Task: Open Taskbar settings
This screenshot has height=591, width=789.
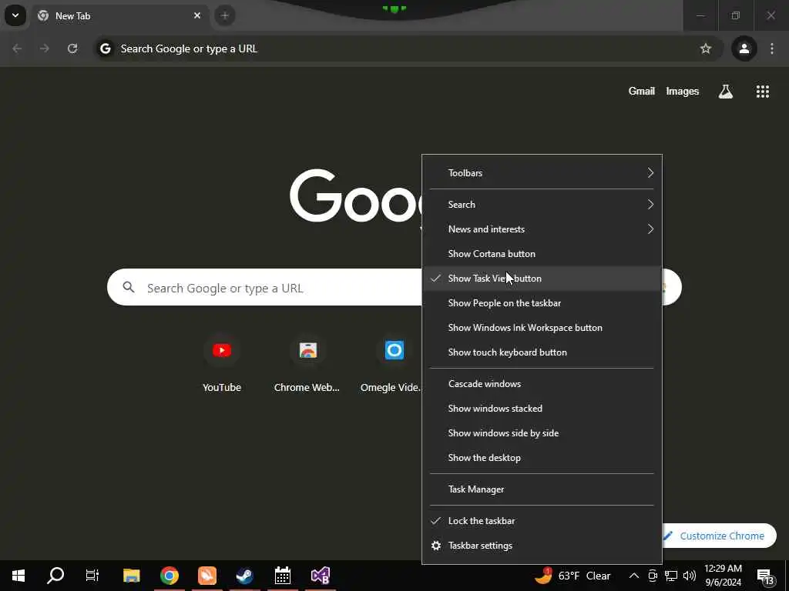Action: click(x=542, y=546)
